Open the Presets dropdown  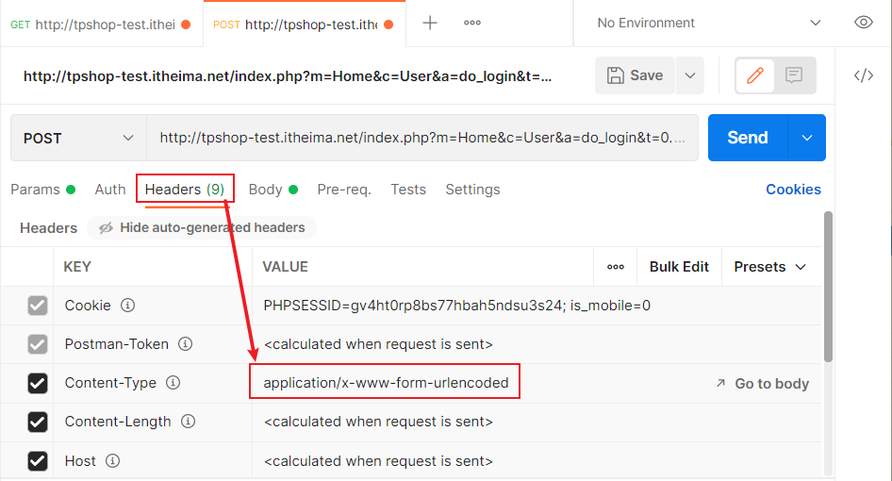point(770,267)
